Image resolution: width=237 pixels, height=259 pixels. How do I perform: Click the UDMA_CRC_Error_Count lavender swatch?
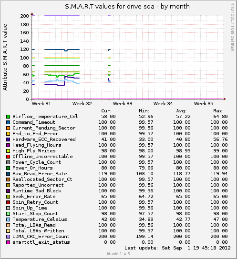coord(8,237)
